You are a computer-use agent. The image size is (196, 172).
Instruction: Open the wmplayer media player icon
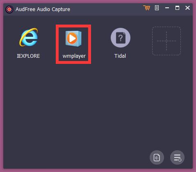coord(73,38)
